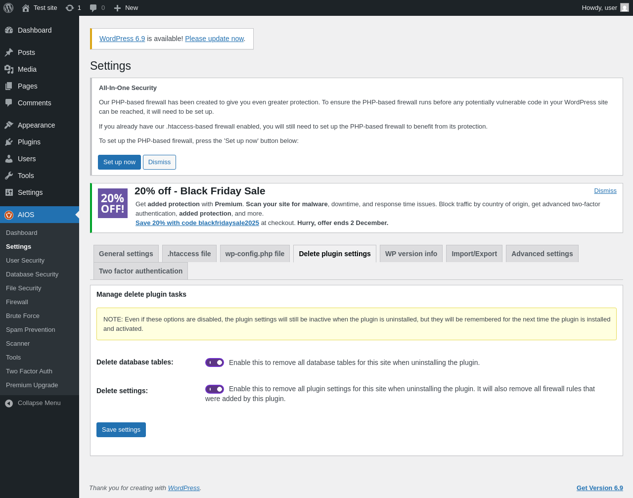Toggle the Delete database tables switch
This screenshot has width=633, height=498.
click(x=215, y=362)
